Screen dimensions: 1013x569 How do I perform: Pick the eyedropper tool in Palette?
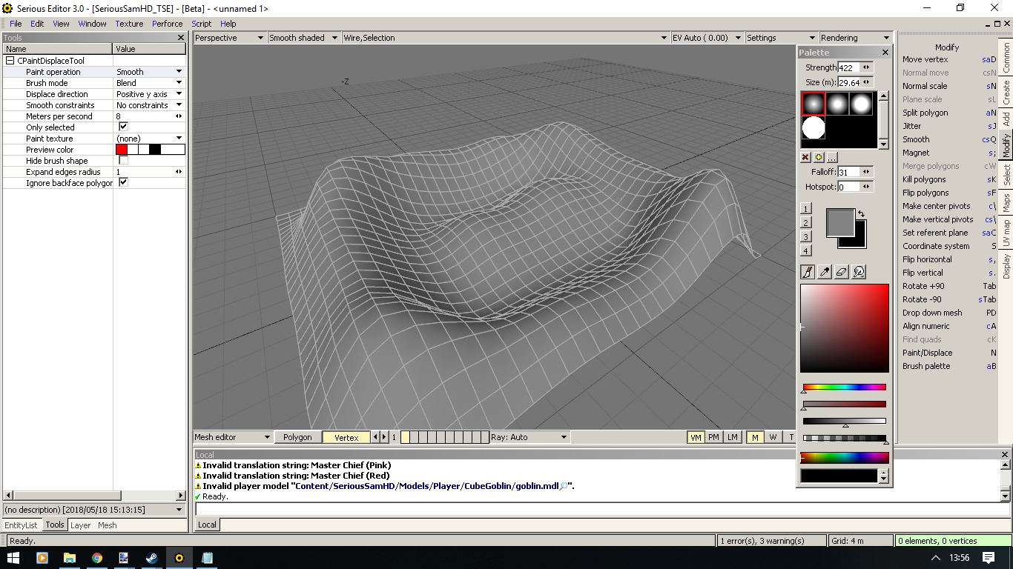(825, 272)
